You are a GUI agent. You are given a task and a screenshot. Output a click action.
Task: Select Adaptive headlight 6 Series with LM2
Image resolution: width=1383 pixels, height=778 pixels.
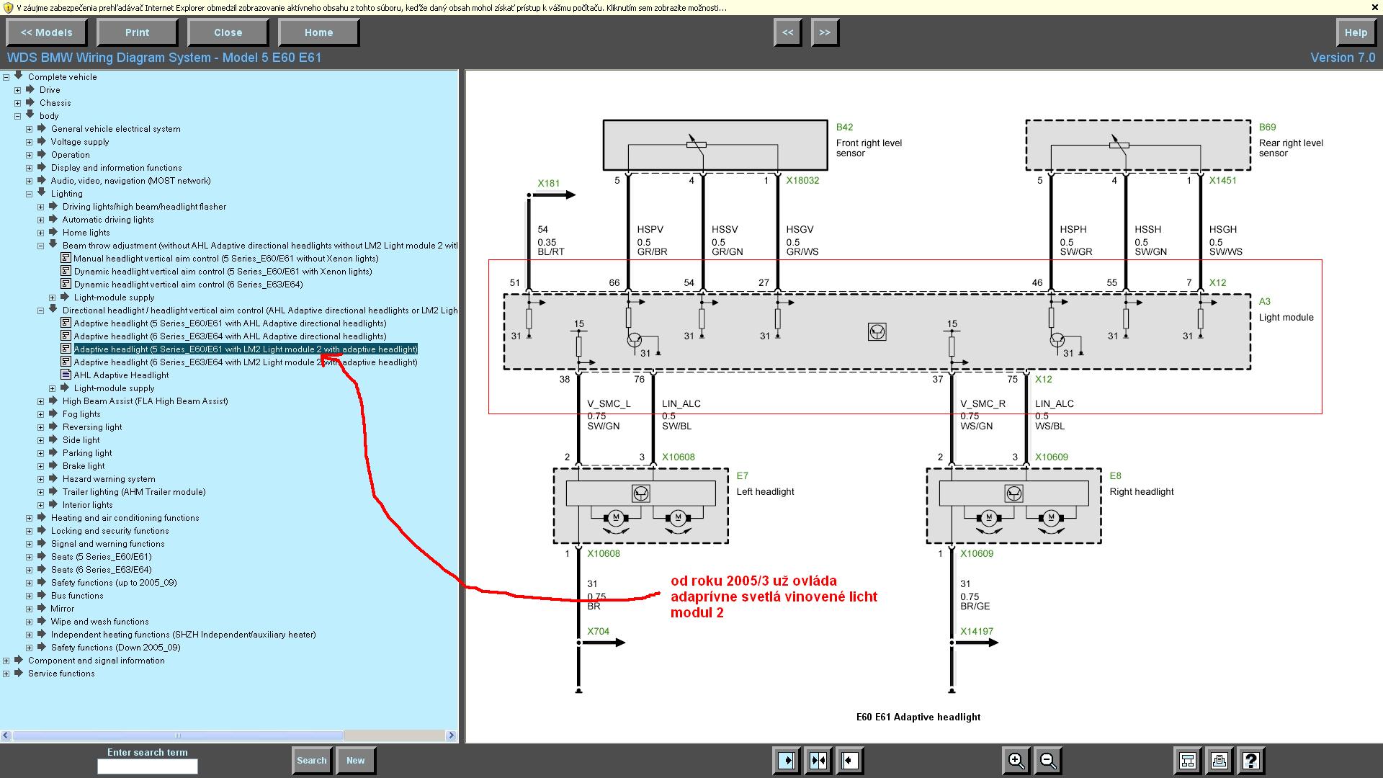coord(246,362)
